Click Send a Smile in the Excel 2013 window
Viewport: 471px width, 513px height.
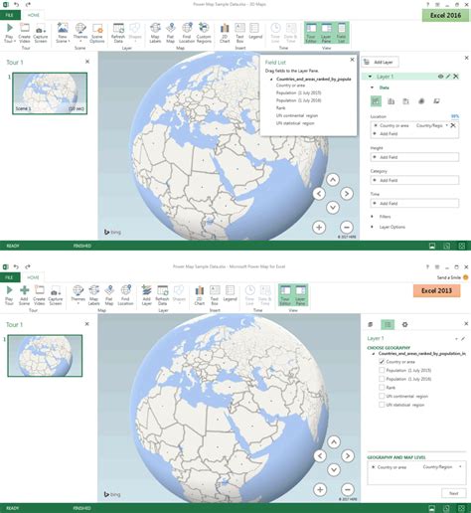pos(452,277)
